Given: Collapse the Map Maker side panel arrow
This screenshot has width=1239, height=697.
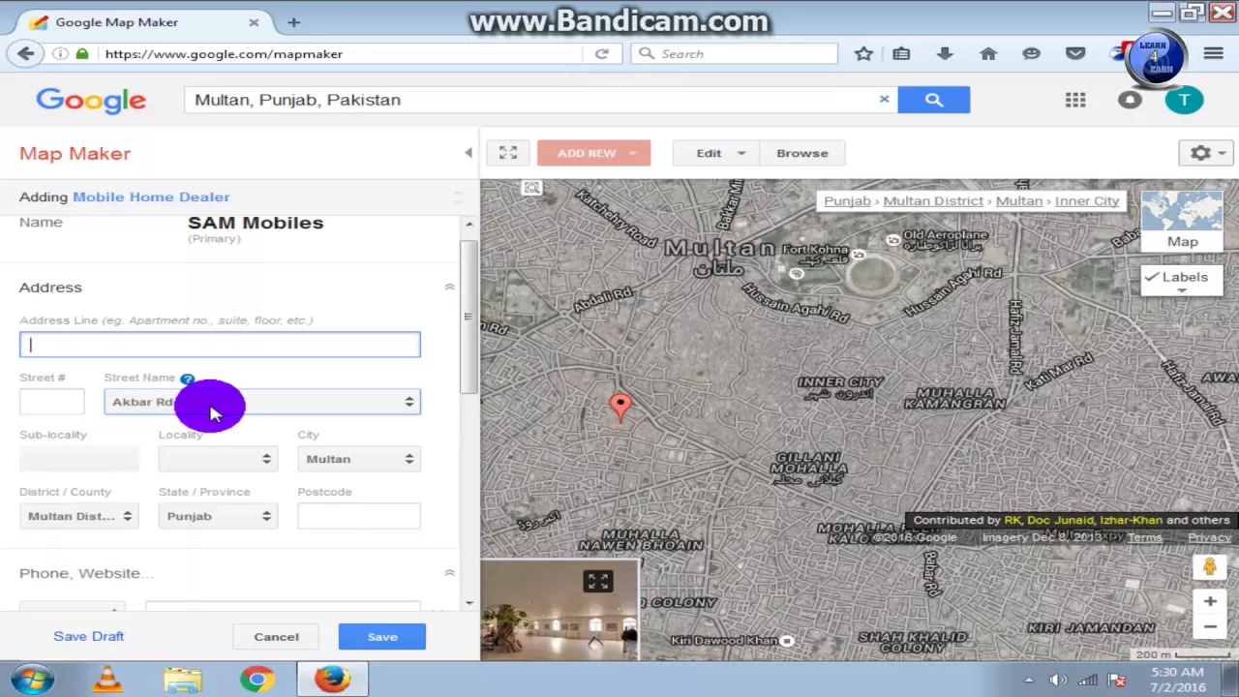Looking at the screenshot, I should coord(468,153).
